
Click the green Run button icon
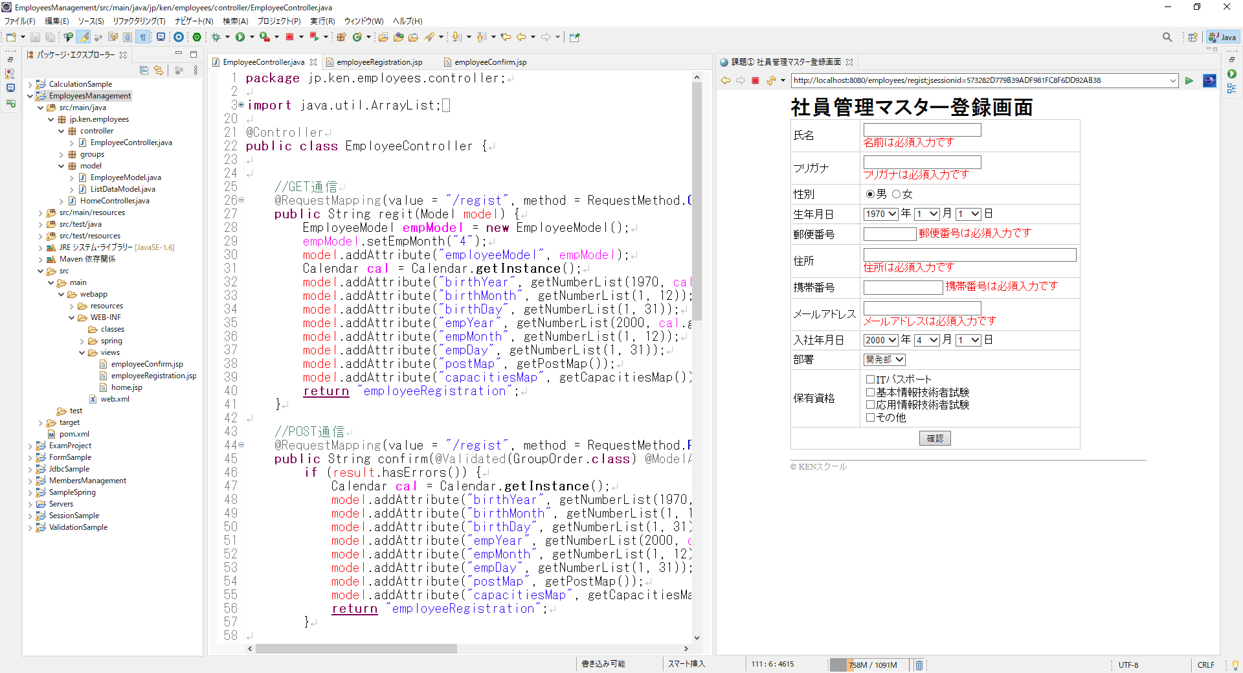pyautogui.click(x=240, y=37)
